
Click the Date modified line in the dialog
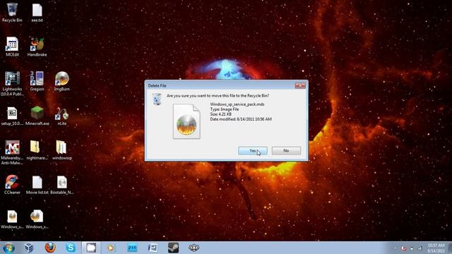pos(241,119)
